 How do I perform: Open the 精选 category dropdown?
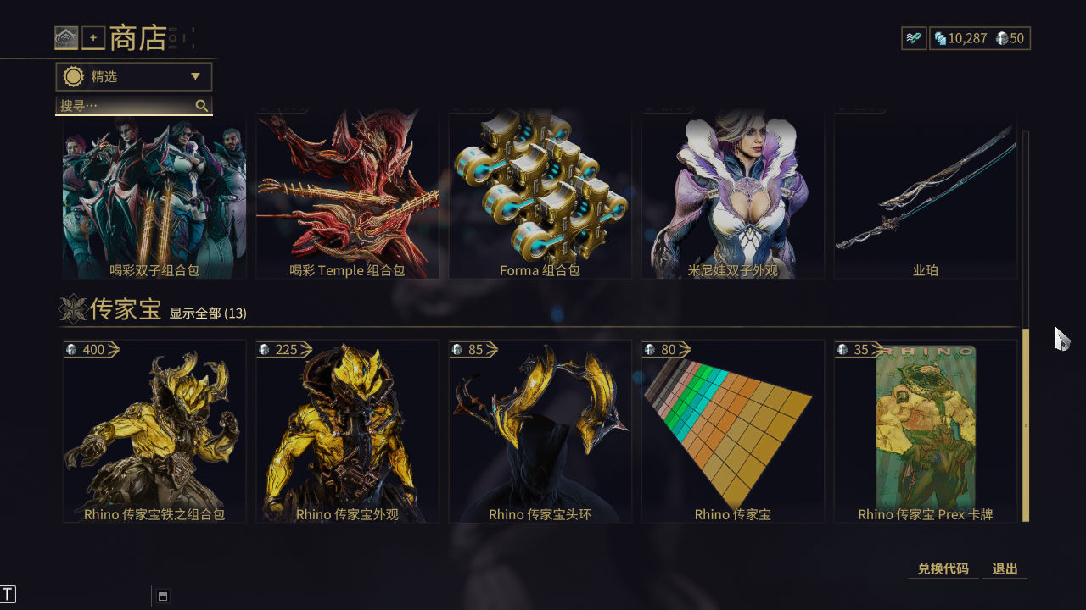pyautogui.click(x=134, y=76)
